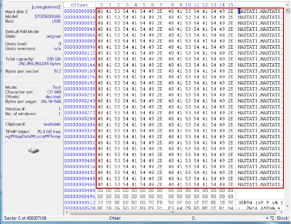Click offset row 0000000064

80,35
